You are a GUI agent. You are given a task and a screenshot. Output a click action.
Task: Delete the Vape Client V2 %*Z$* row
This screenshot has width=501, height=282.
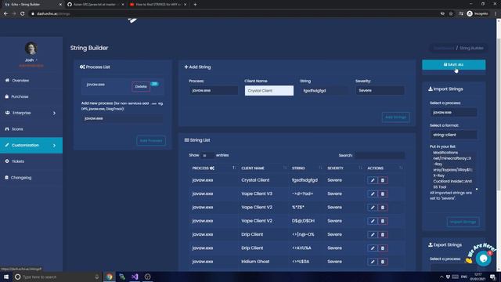tap(383, 208)
